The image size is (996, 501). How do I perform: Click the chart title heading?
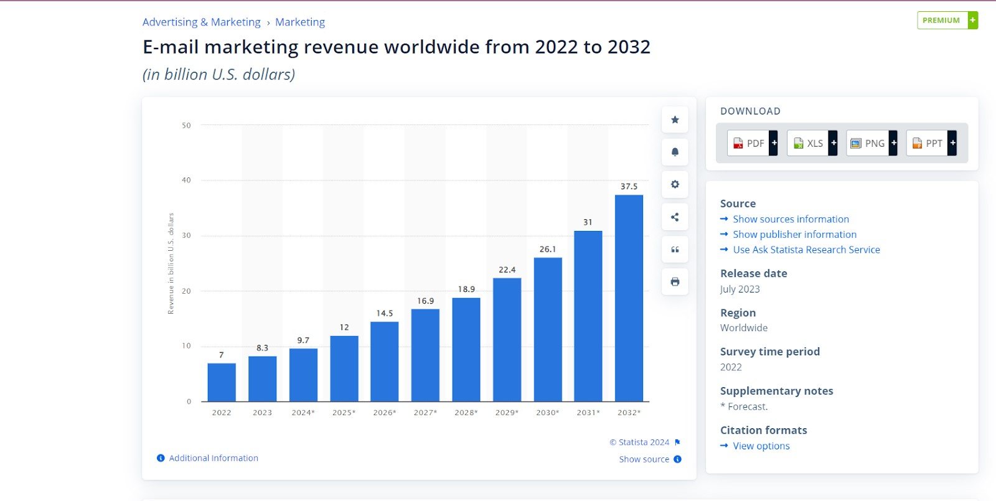(x=397, y=47)
